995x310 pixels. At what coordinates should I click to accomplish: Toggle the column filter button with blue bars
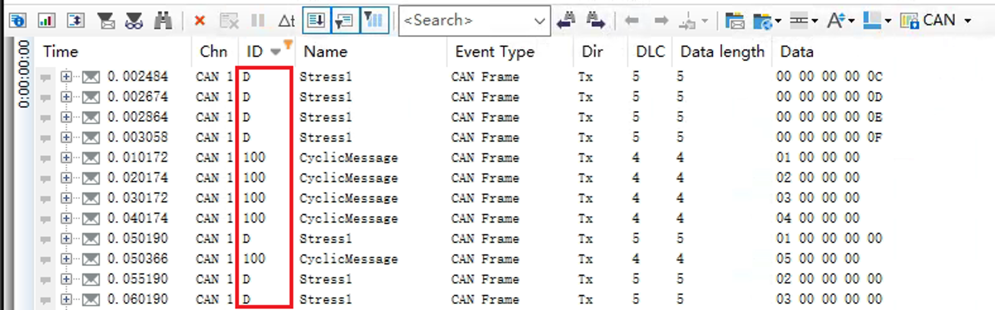[x=374, y=20]
